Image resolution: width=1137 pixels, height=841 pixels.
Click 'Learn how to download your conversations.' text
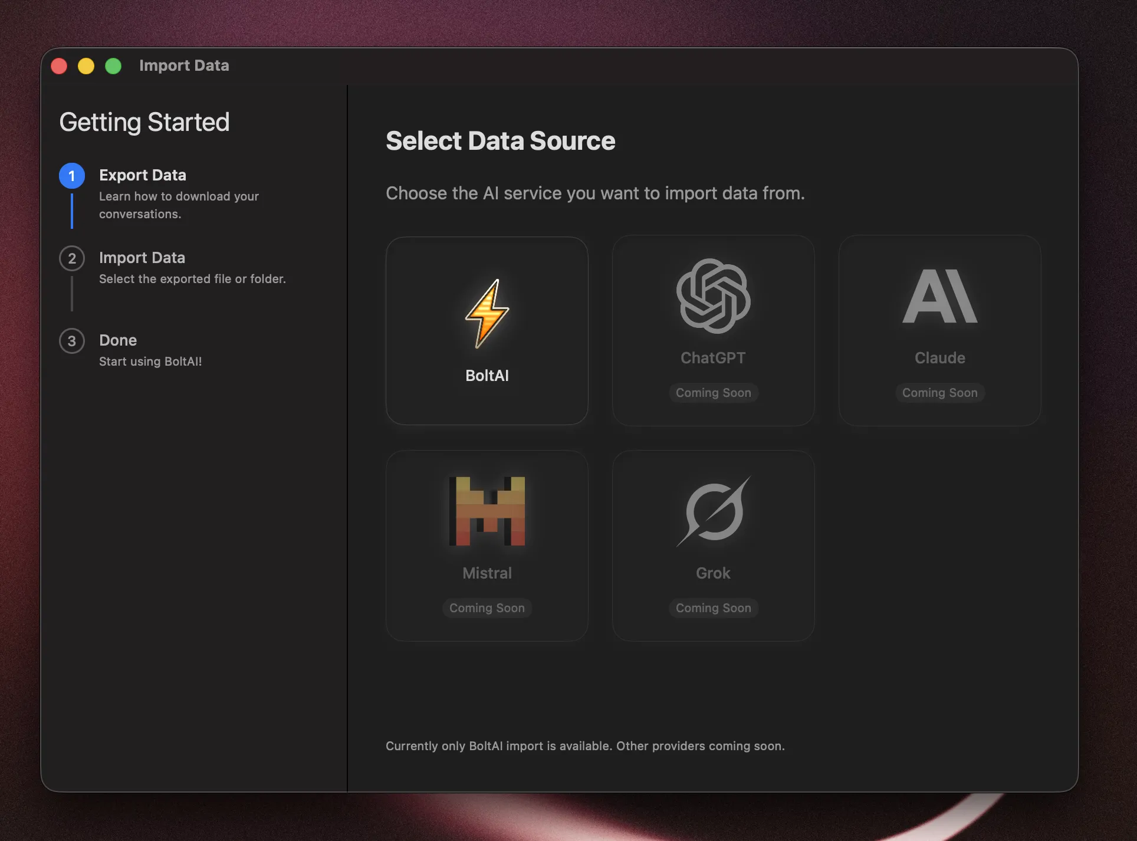point(179,205)
